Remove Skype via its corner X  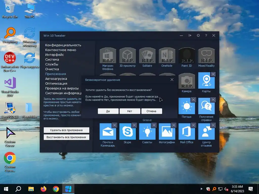point(134,125)
